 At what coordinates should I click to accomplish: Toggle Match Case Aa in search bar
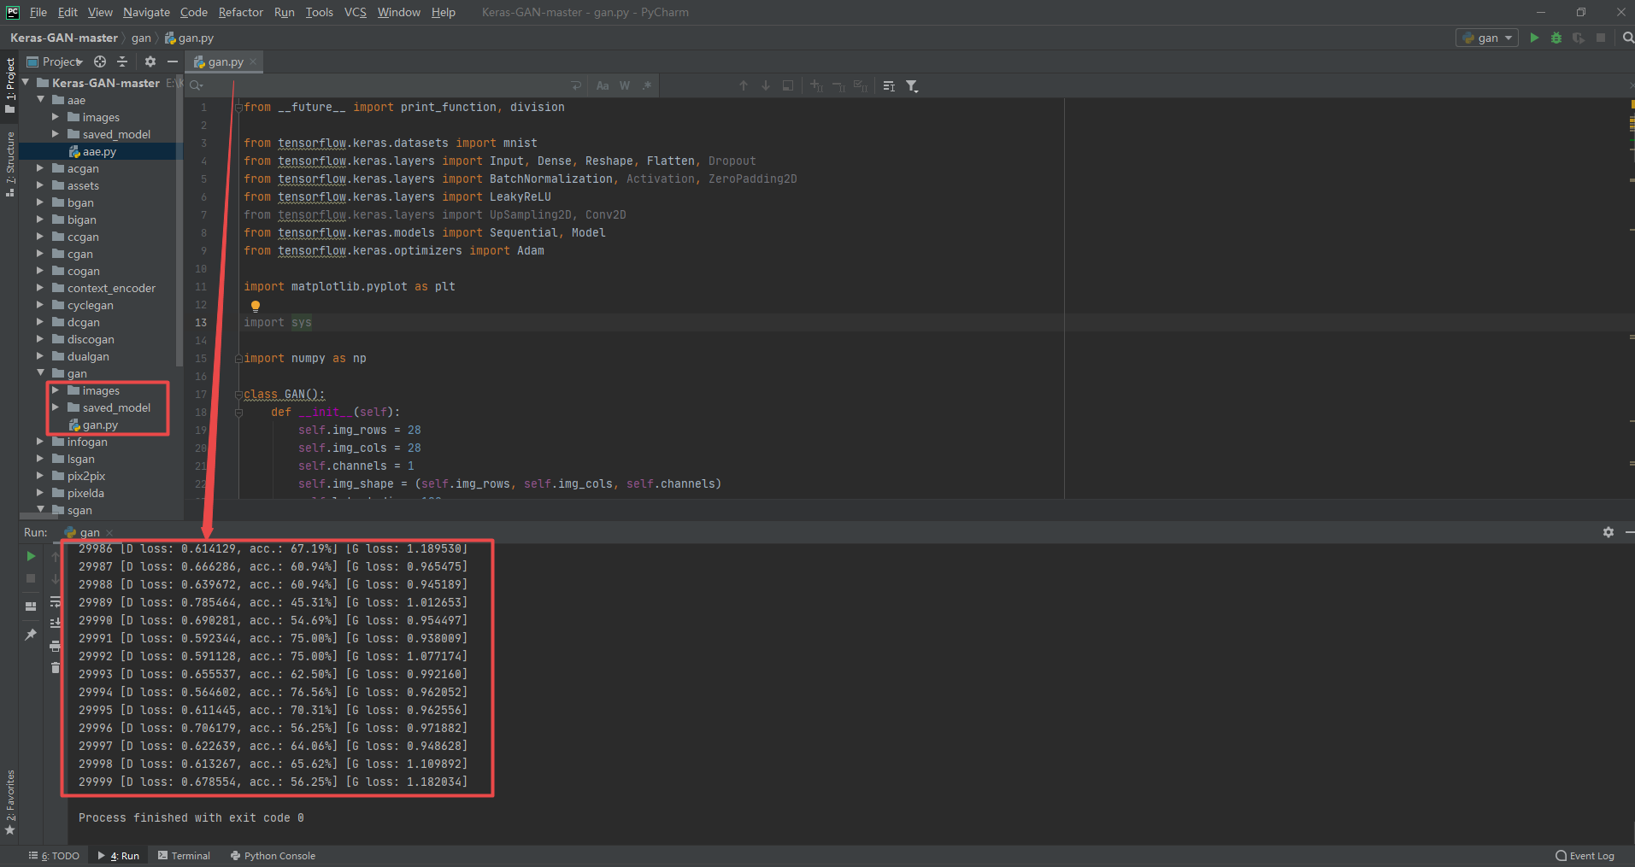click(x=603, y=85)
